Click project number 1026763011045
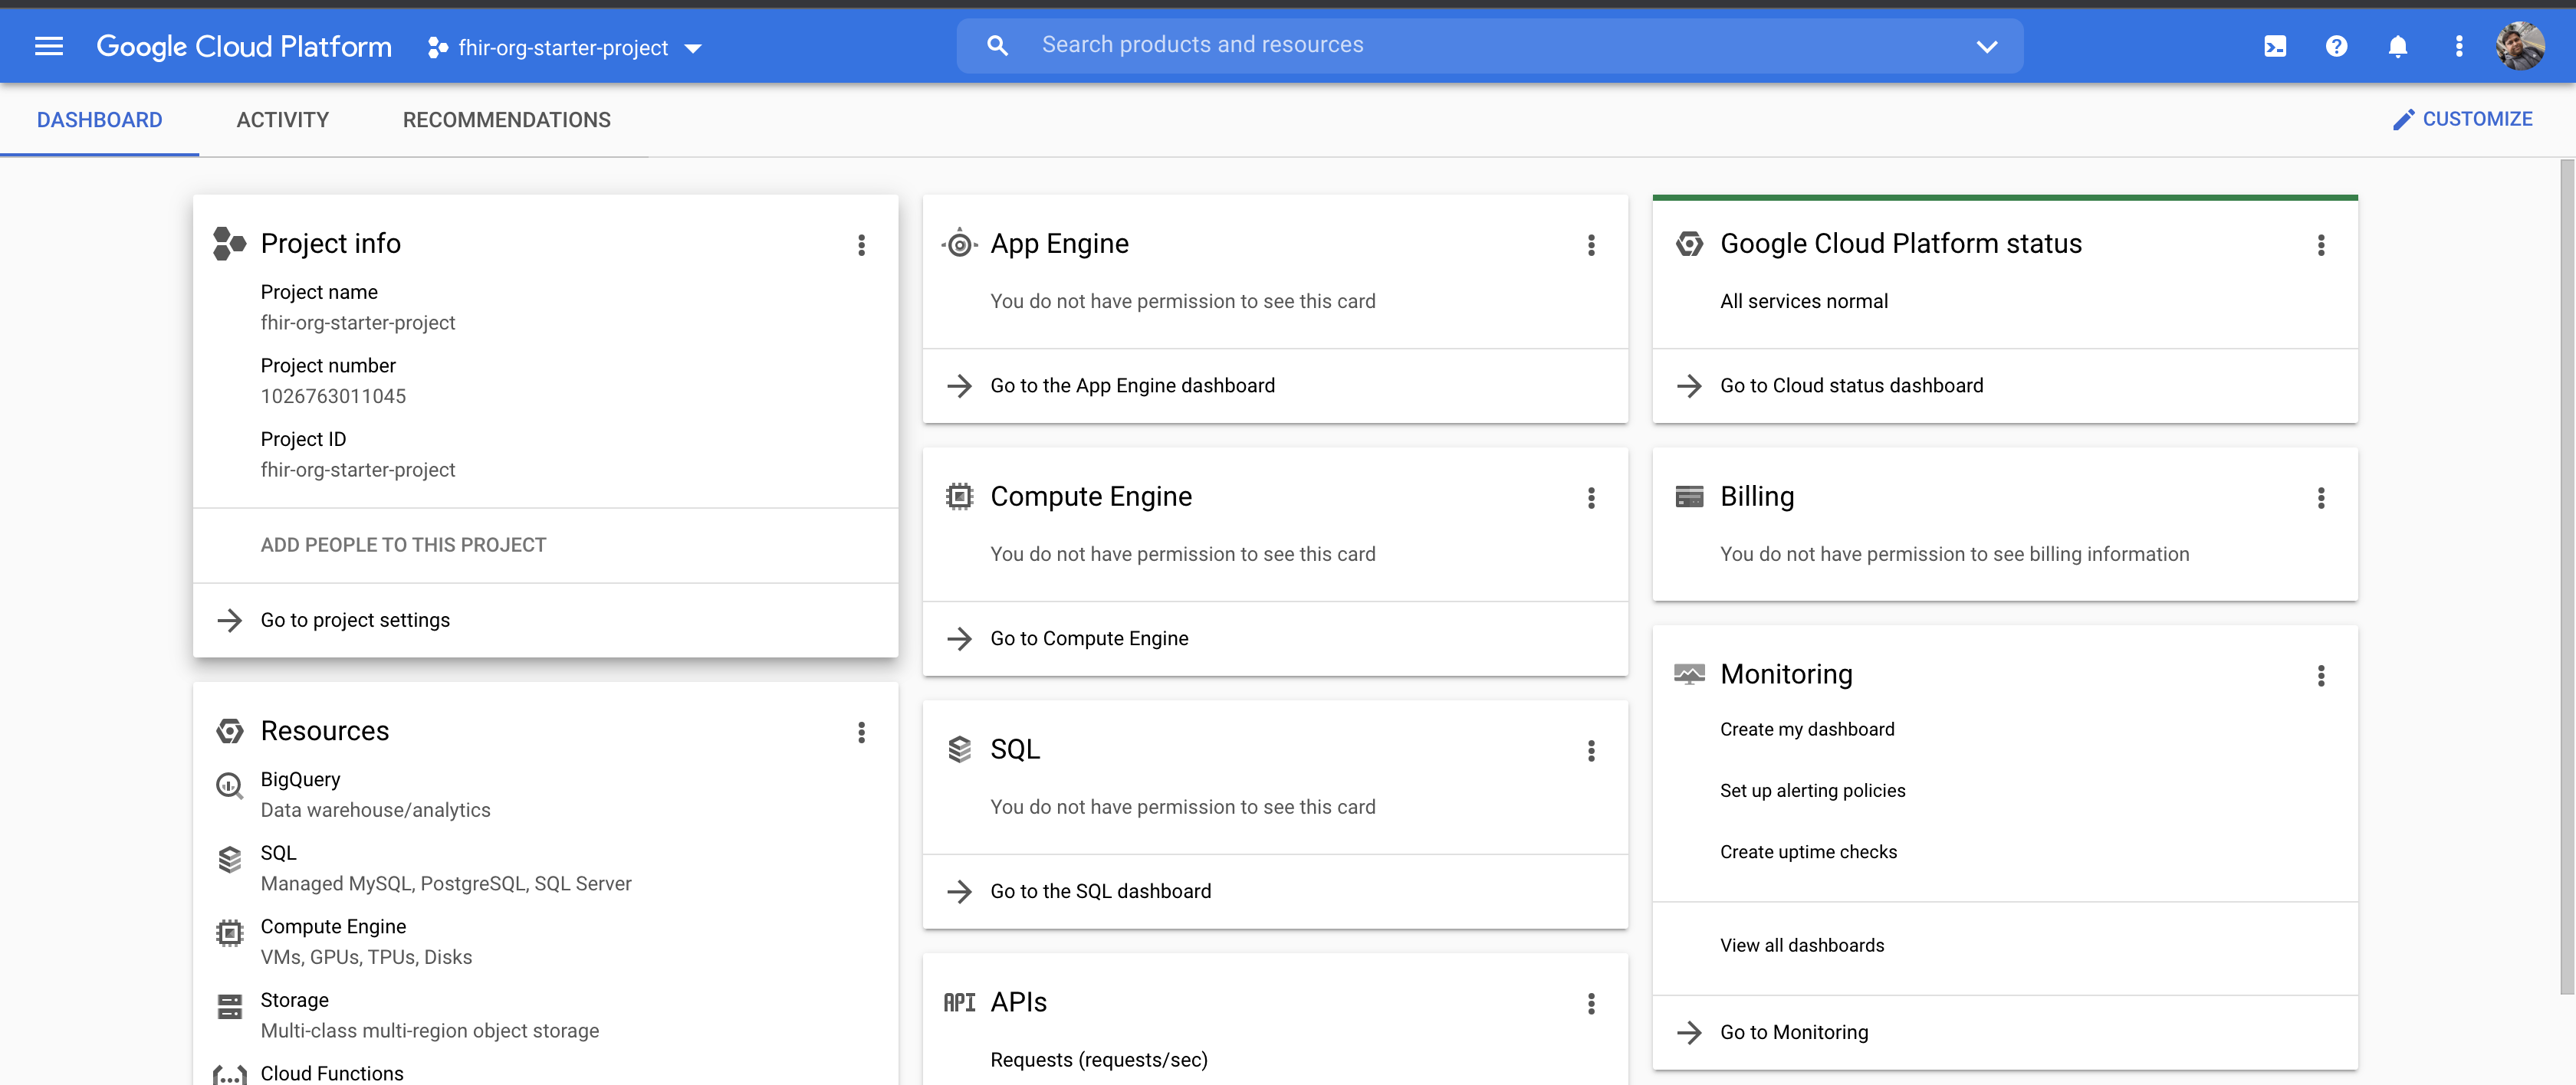This screenshot has height=1085, width=2576. tap(333, 395)
